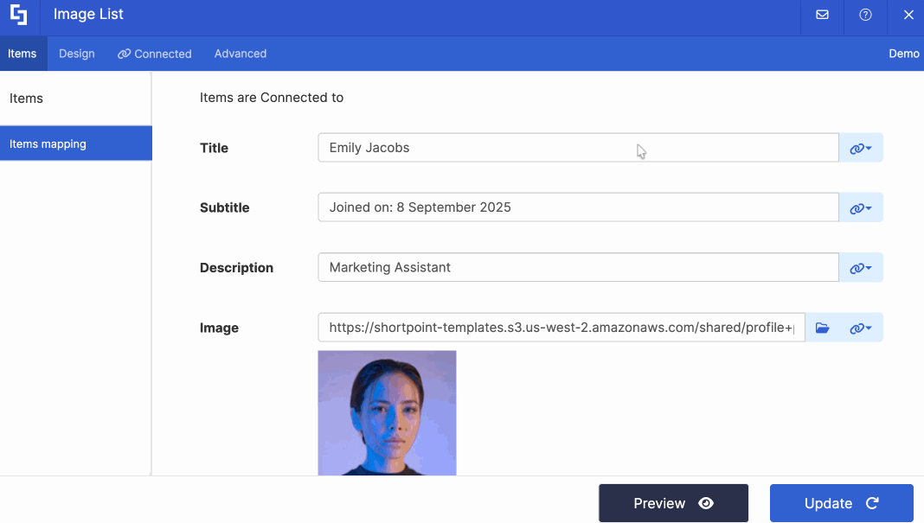924x523 pixels.
Task: Open the Connected tab
Action: pyautogui.click(x=154, y=54)
